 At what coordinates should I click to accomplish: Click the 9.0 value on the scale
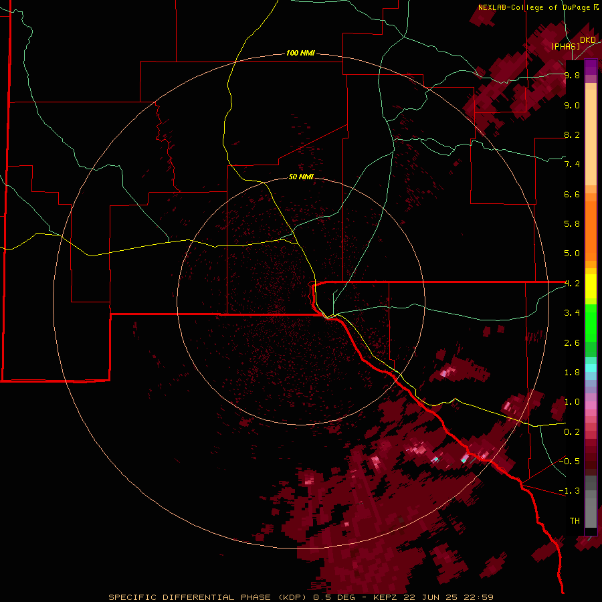572,105
